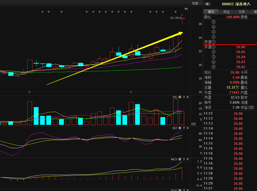Screen dimensions: 257x191
Task: Select the 11:18 trade tick row
Action: [x=230, y=169]
